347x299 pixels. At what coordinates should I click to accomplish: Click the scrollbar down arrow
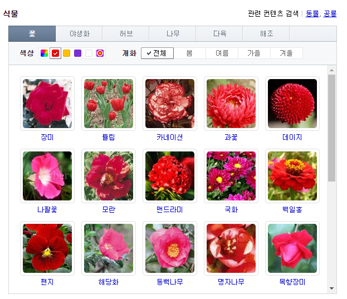[331, 288]
